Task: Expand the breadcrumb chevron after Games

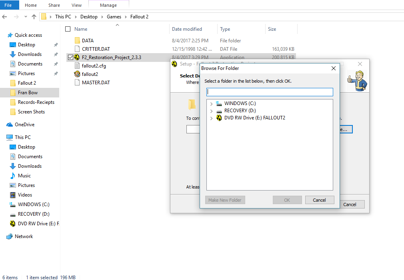Action: pyautogui.click(x=126, y=17)
